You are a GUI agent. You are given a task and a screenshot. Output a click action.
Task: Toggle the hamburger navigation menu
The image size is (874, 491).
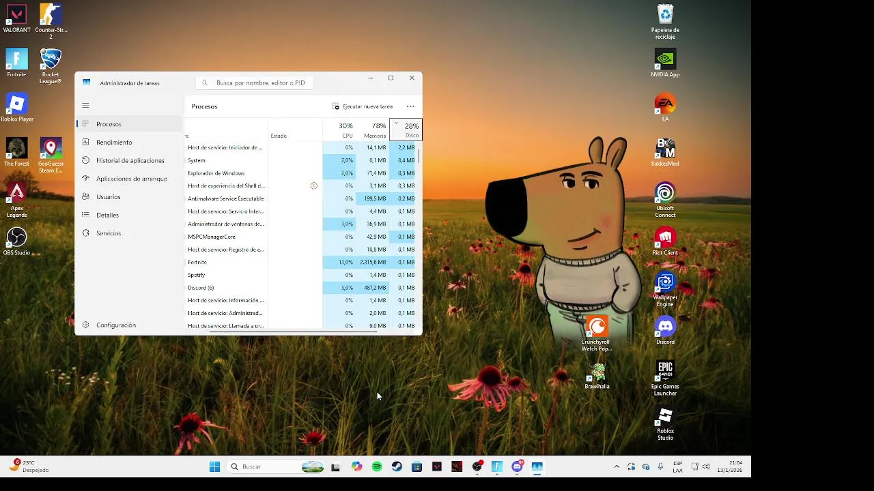click(x=85, y=106)
